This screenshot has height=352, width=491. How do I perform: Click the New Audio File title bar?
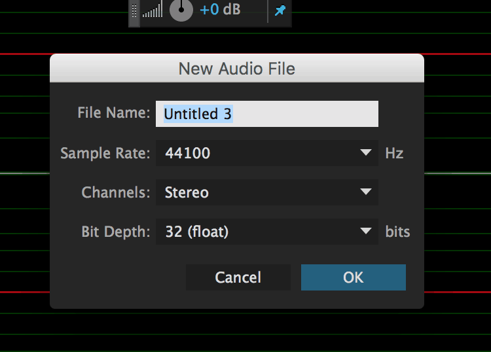[237, 68]
